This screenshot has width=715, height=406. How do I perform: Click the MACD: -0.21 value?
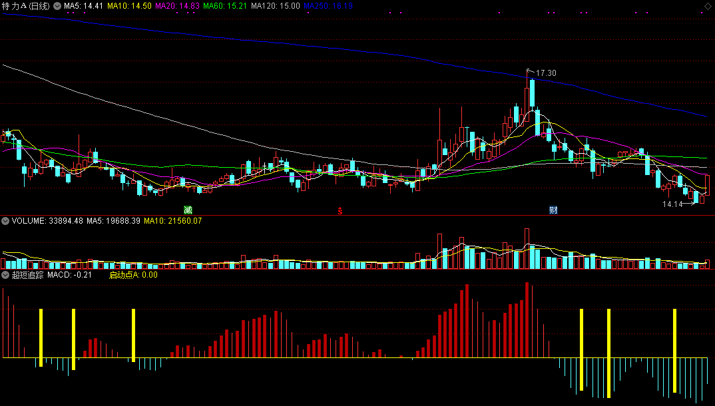point(70,275)
